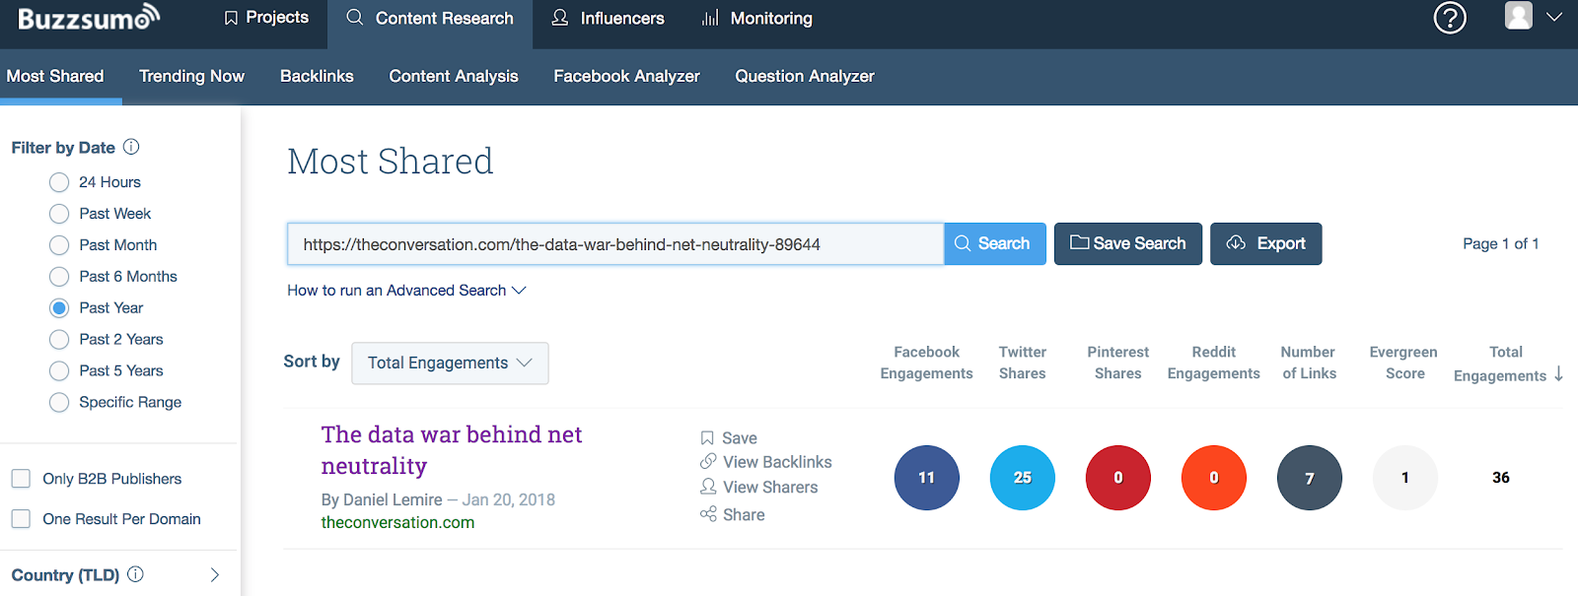Switch to Content Analysis sub-tab
Viewport: 1578px width, 596px height.
pos(454,76)
